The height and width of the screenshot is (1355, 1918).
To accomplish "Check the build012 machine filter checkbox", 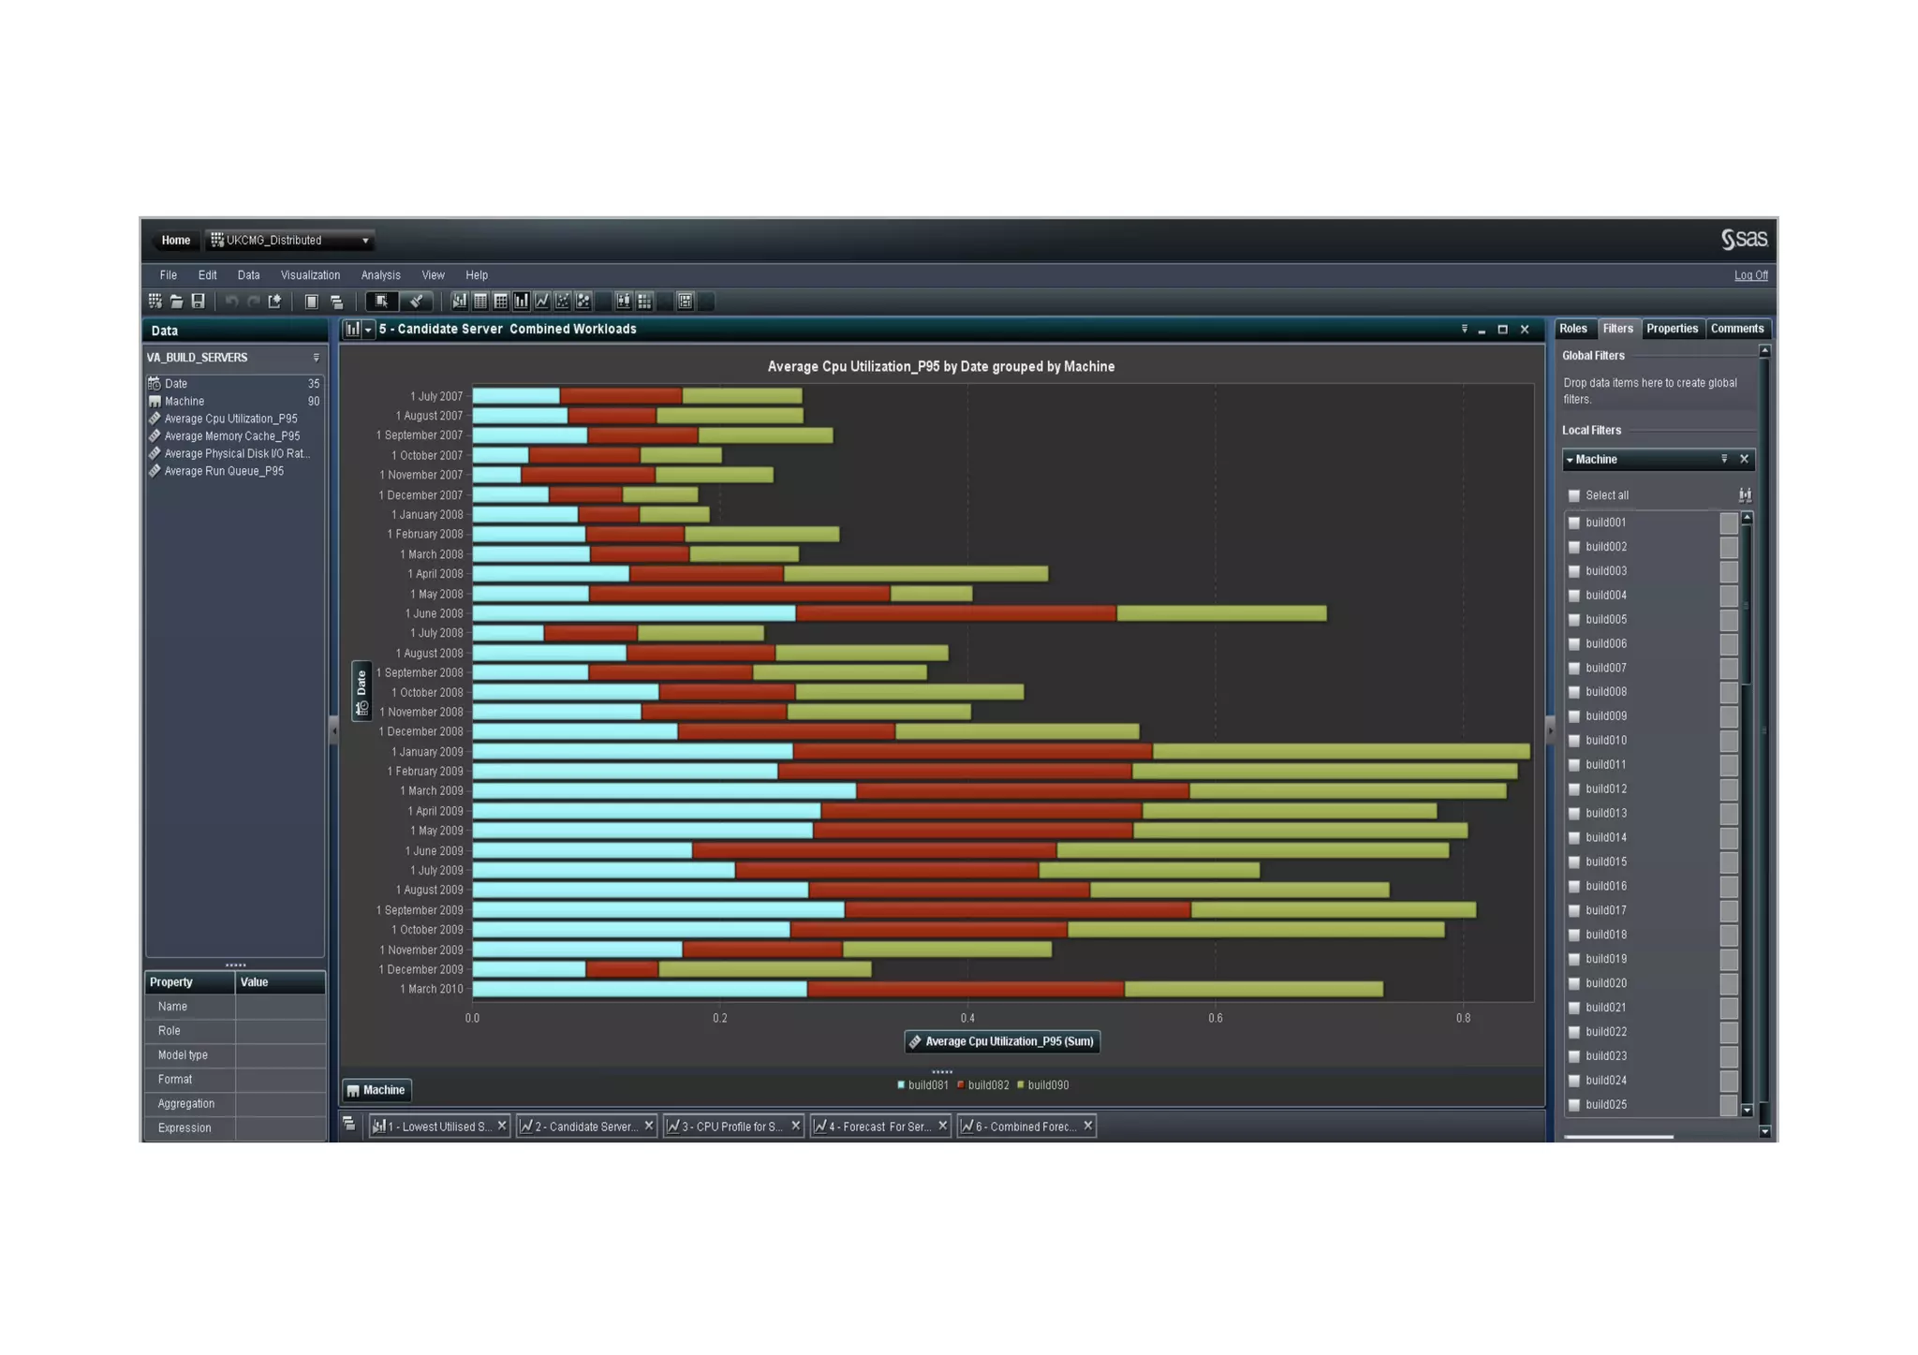I will 1574,789.
